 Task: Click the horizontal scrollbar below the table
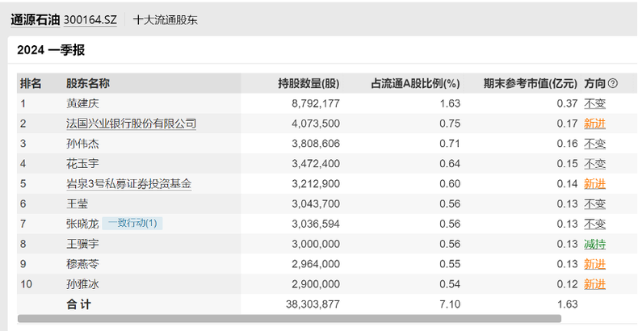tap(289, 318)
